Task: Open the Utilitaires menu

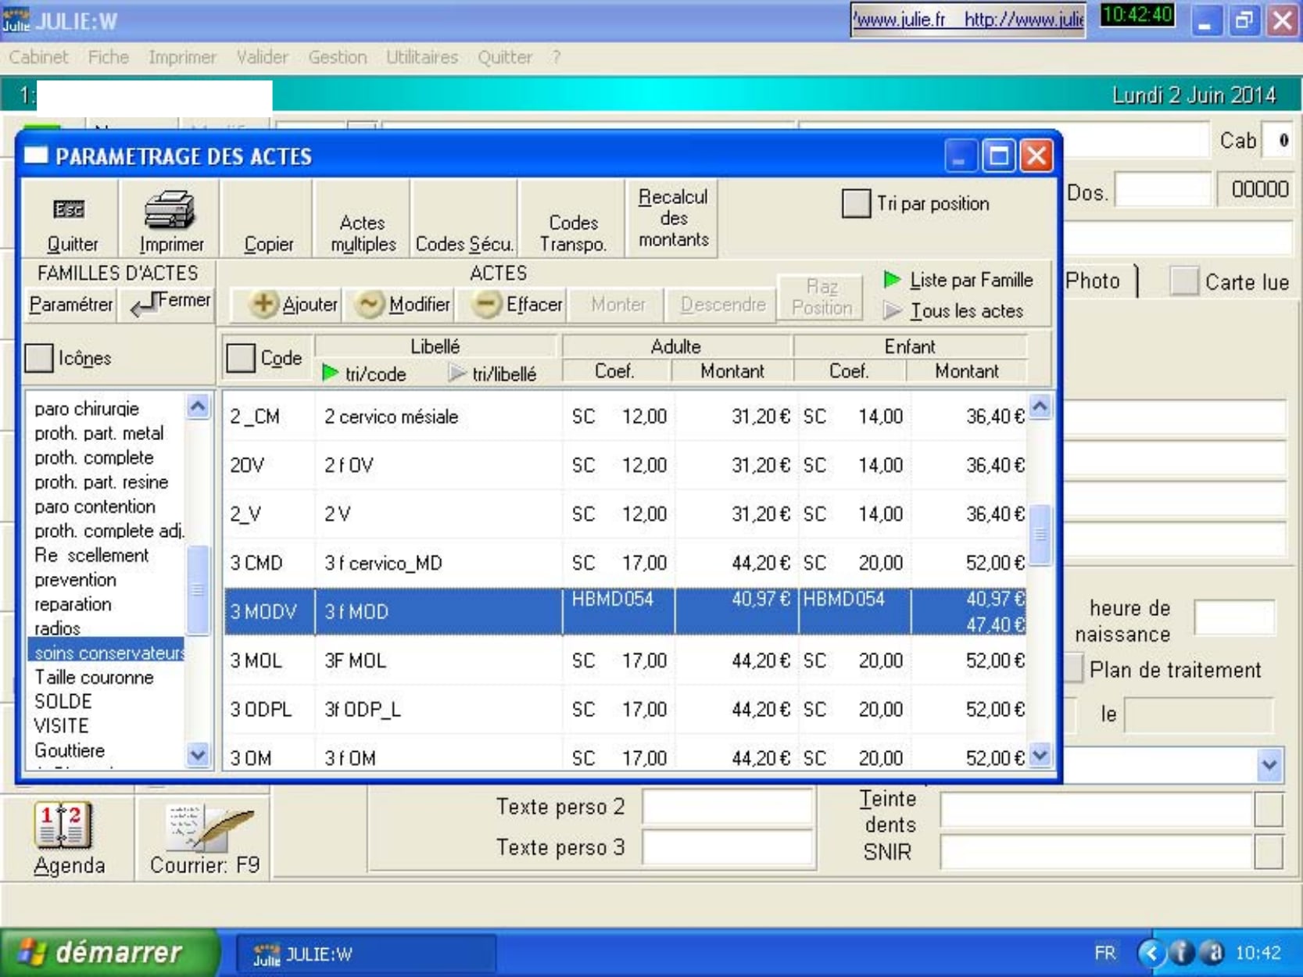Action: 421,57
